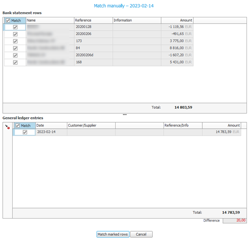249x240 pixels.
Task: Click the Information column header
Action: pos(136,20)
